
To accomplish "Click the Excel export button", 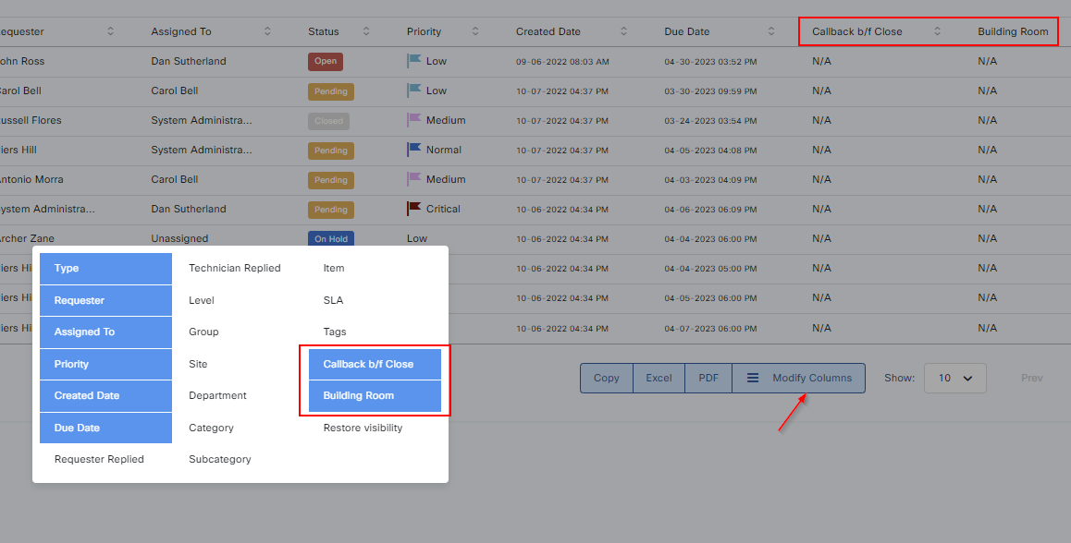I will (659, 378).
